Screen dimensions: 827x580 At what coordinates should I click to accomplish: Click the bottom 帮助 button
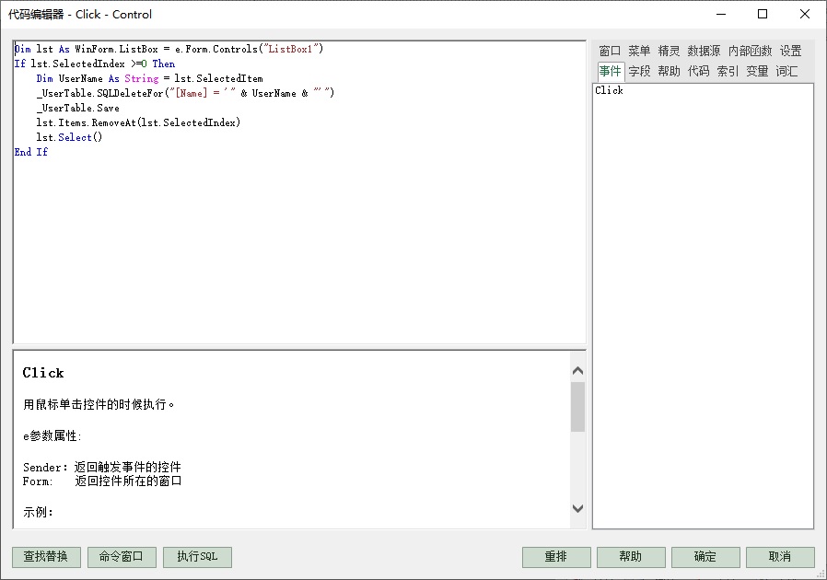tap(631, 557)
